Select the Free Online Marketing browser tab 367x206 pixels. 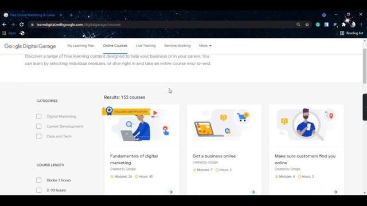[33, 15]
